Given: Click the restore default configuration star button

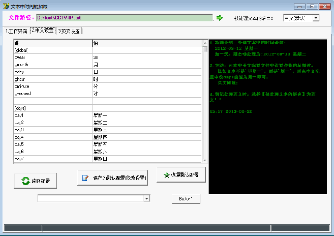Looking at the screenshot, I should 181,175.
